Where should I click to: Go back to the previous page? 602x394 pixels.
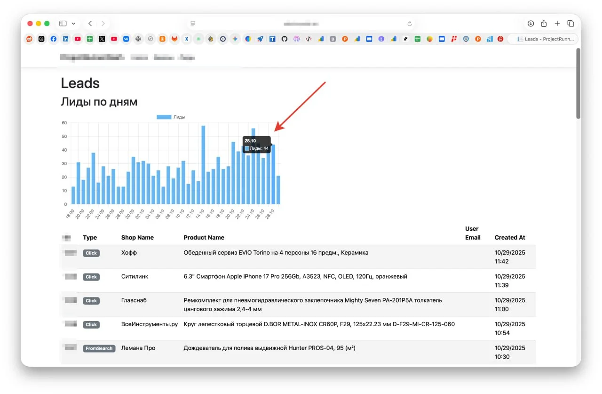(x=90, y=24)
